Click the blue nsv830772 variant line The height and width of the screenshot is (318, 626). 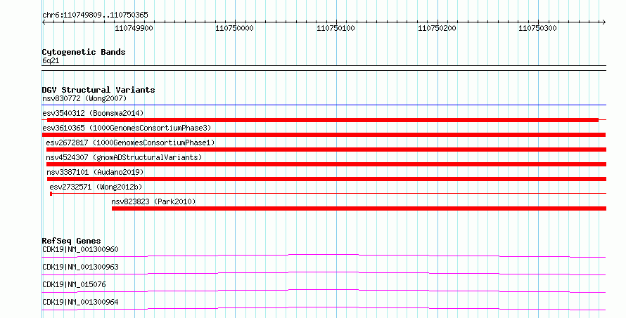(x=324, y=105)
